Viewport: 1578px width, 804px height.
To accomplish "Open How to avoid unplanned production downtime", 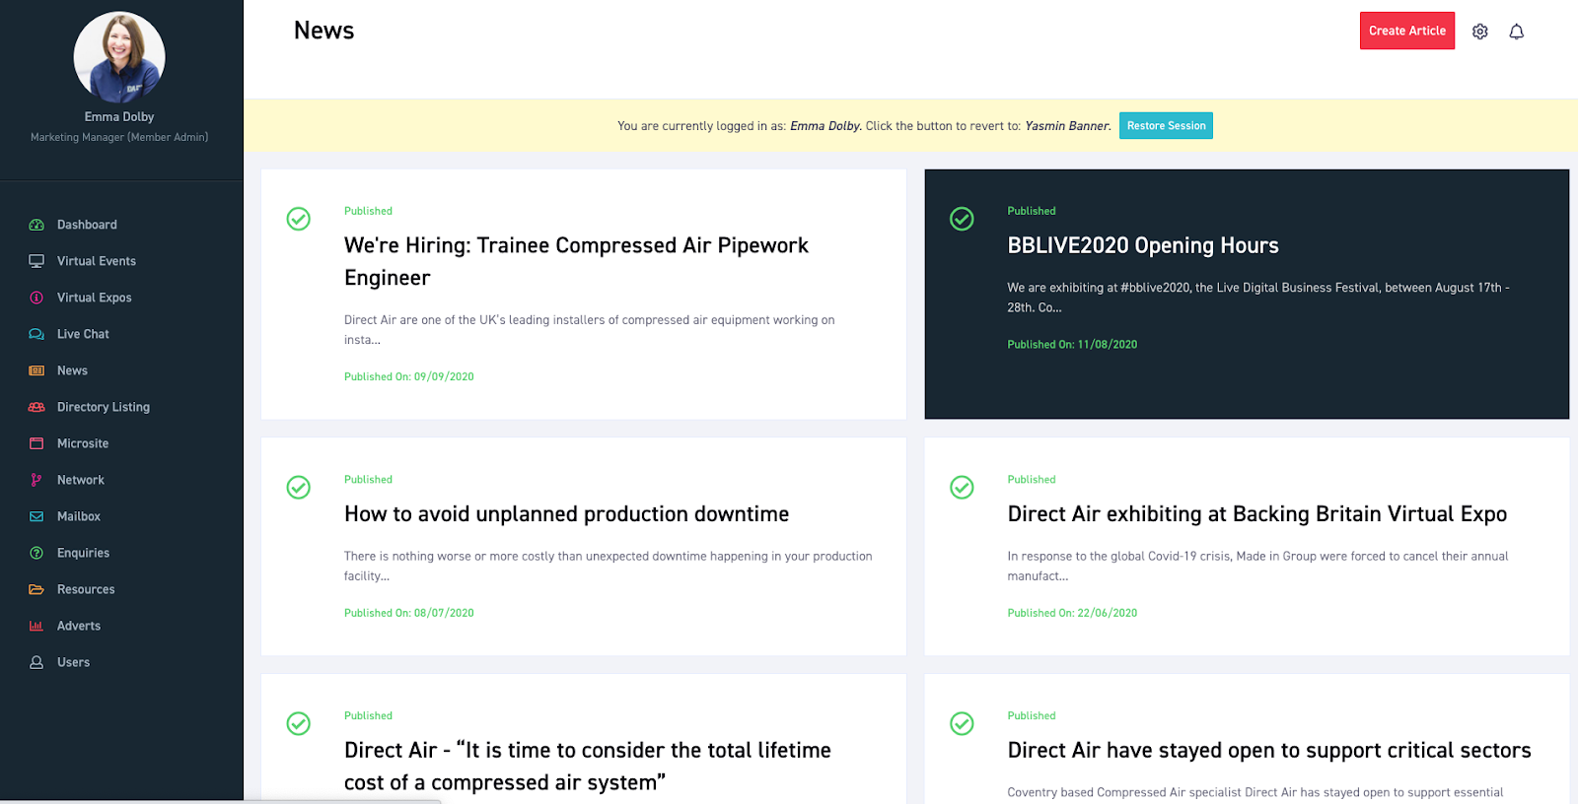I will 567,514.
